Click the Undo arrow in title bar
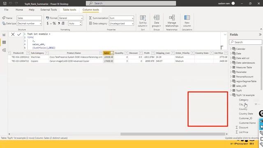The image size is (263, 148). tap(11, 3)
